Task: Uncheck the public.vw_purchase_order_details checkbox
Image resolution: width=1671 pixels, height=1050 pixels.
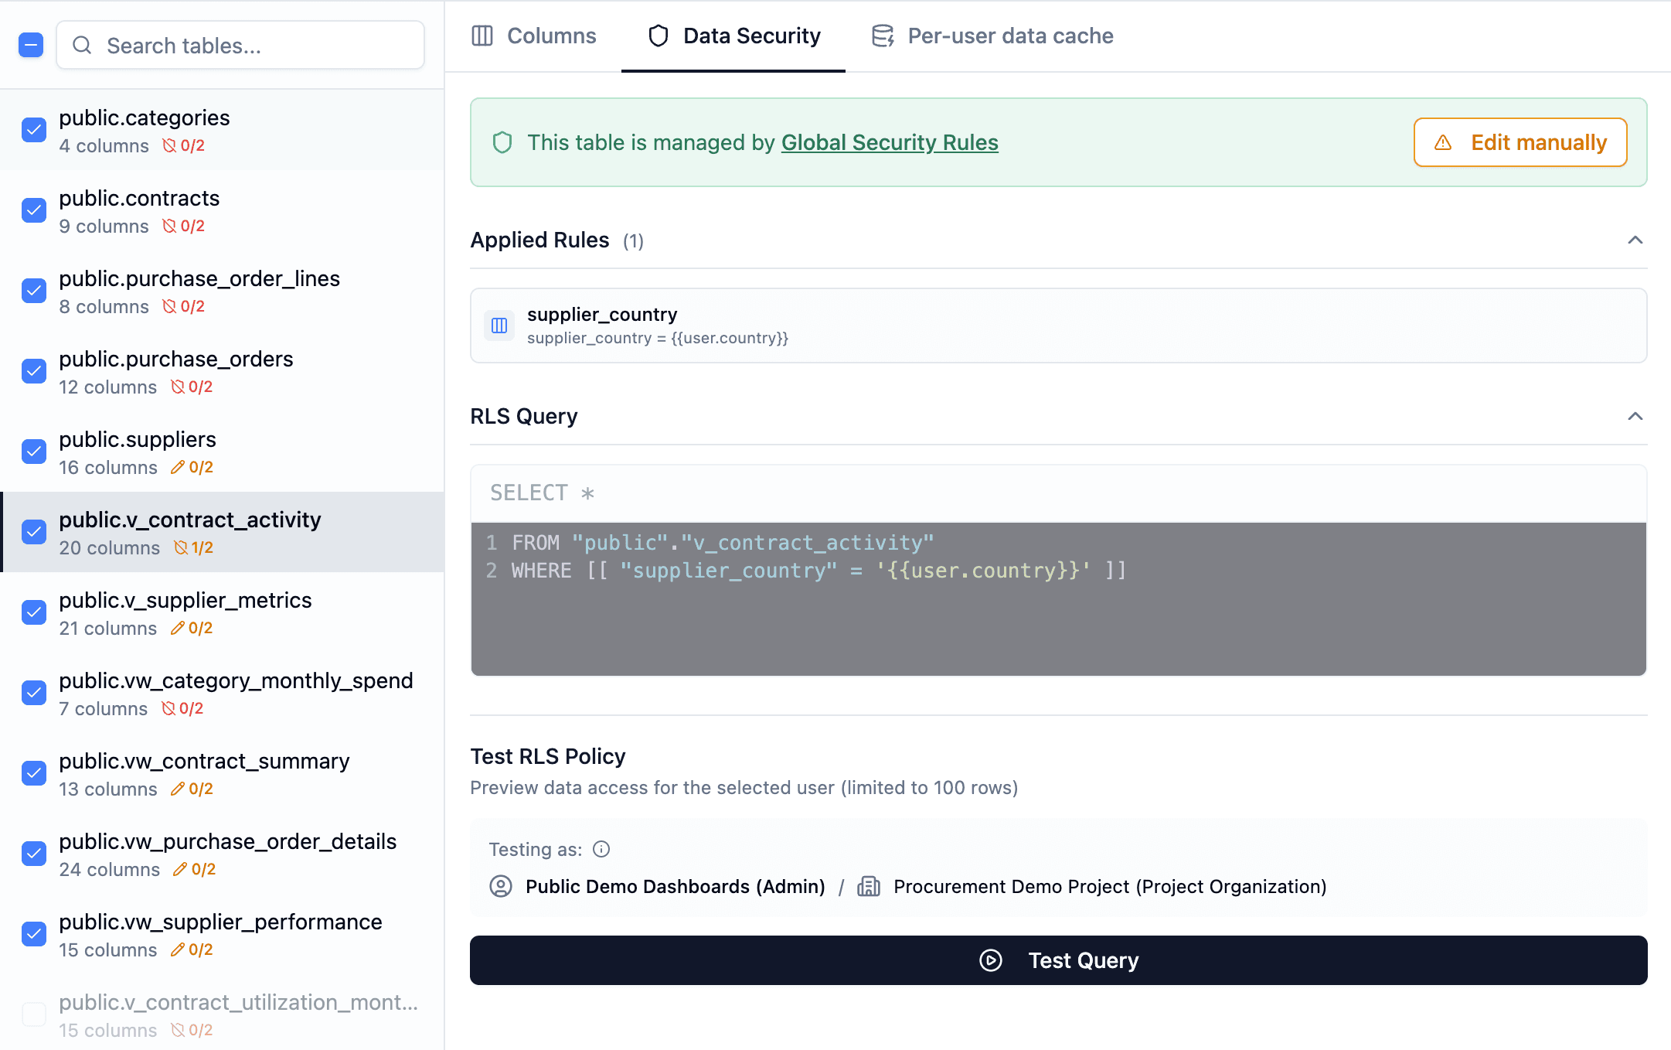Action: tap(34, 854)
